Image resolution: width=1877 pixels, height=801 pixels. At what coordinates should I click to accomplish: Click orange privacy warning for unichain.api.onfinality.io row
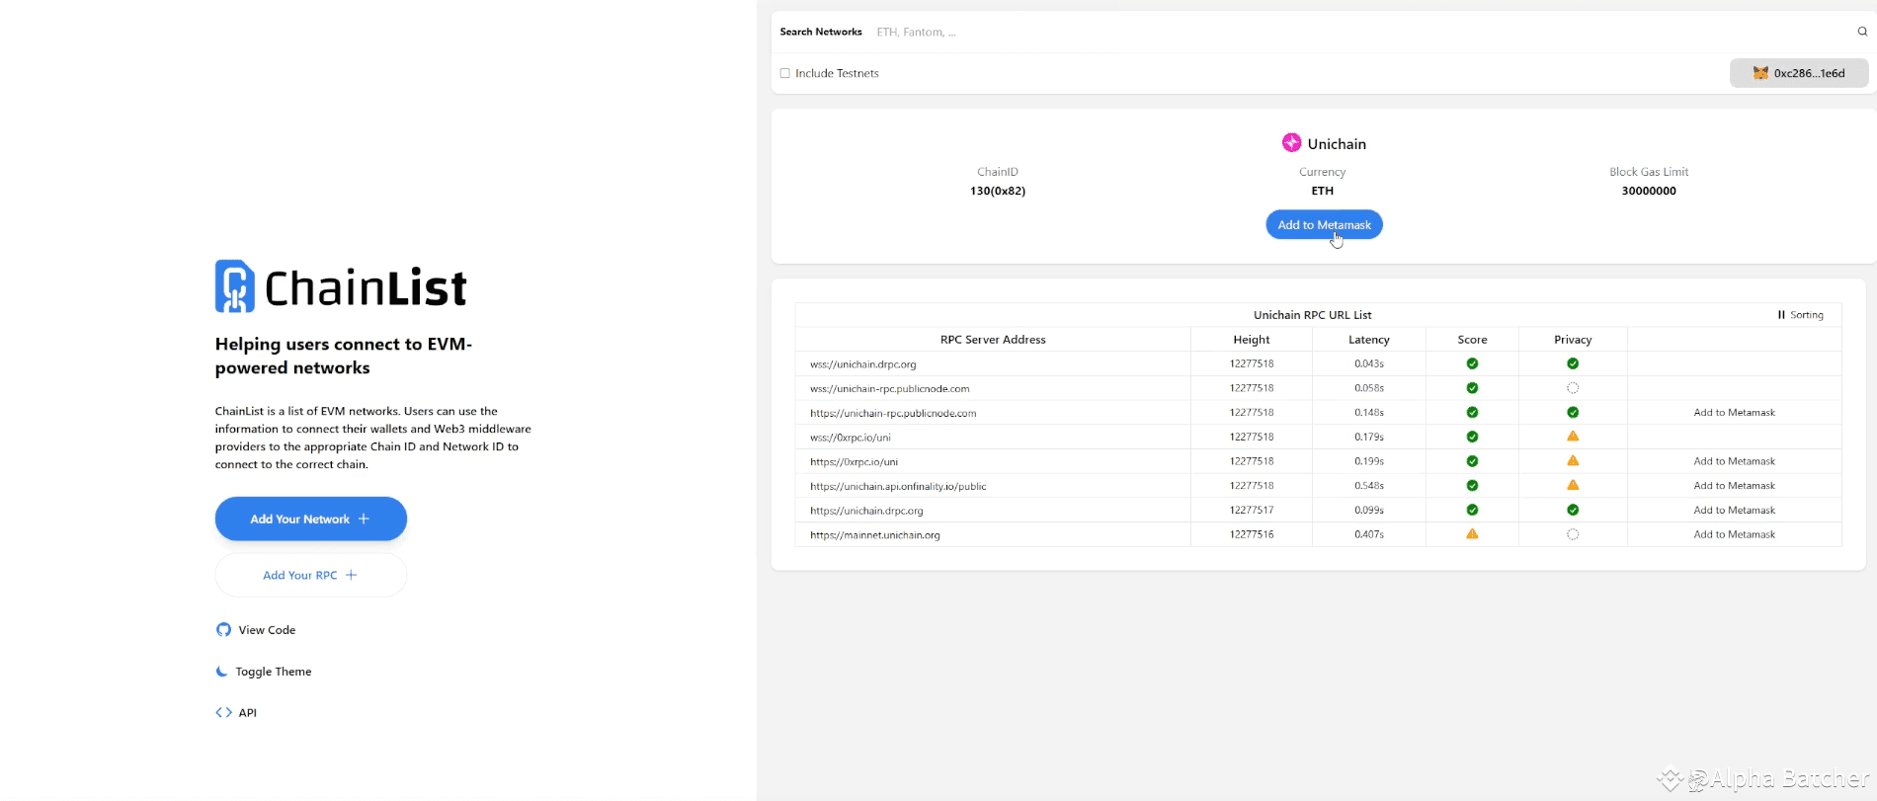point(1573,485)
